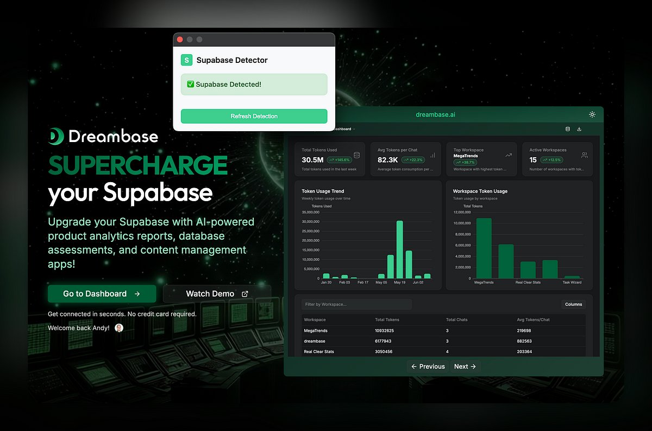Screen dimensions: 652x431
Task: Click the trending-arrow icon on Top Workspace card
Action: click(x=509, y=155)
